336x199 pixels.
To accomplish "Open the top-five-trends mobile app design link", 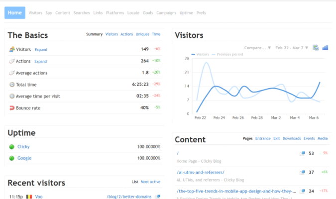I will coord(236,191).
